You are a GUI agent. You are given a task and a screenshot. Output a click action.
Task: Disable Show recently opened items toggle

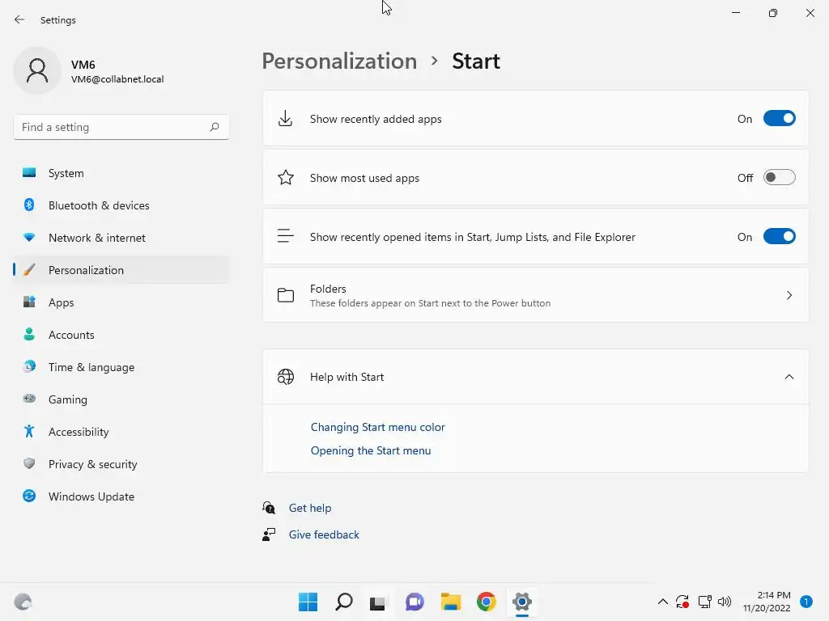pos(779,237)
